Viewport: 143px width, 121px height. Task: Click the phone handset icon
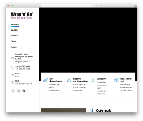(x=12, y=68)
